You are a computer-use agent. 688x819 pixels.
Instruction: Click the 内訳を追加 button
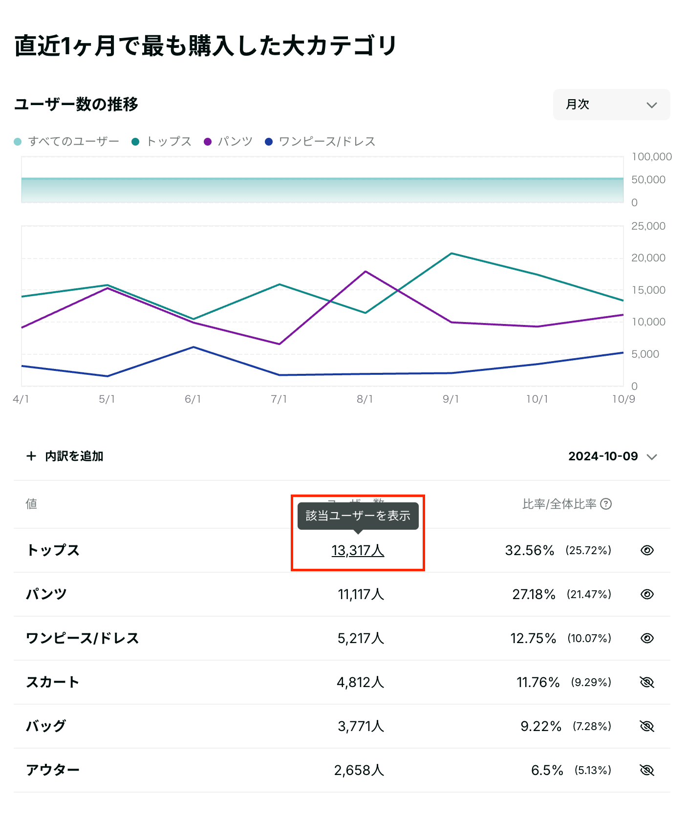[x=65, y=456]
